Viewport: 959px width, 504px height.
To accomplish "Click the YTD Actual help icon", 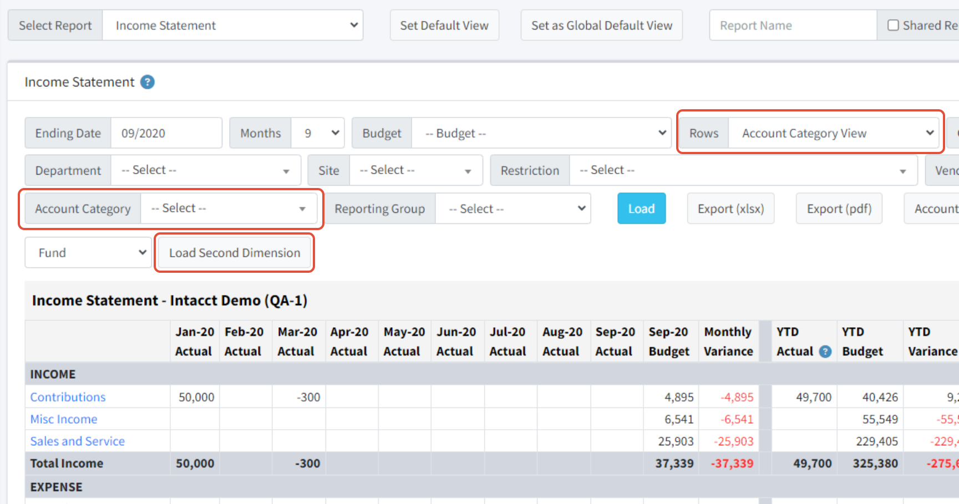I will click(825, 352).
